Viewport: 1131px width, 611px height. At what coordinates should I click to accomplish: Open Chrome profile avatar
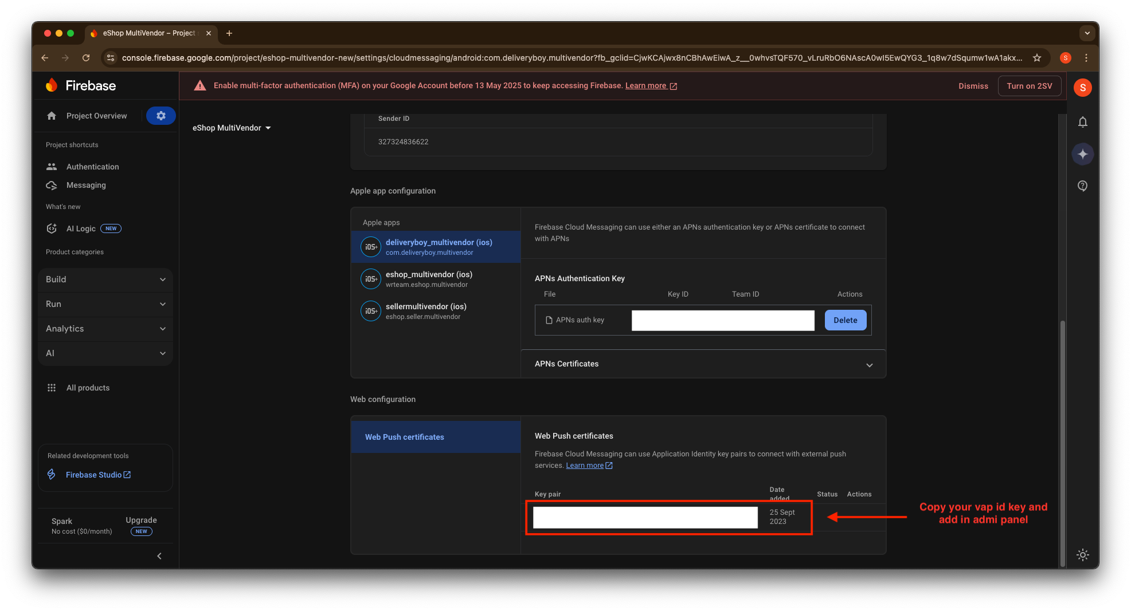click(1066, 58)
